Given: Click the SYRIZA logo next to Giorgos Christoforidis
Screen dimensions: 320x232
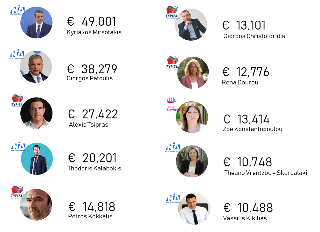Looking at the screenshot, I should pos(172,12).
